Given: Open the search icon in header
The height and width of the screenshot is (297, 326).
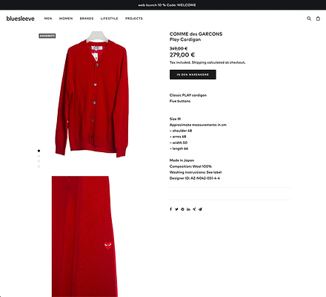Looking at the screenshot, I should click(309, 19).
